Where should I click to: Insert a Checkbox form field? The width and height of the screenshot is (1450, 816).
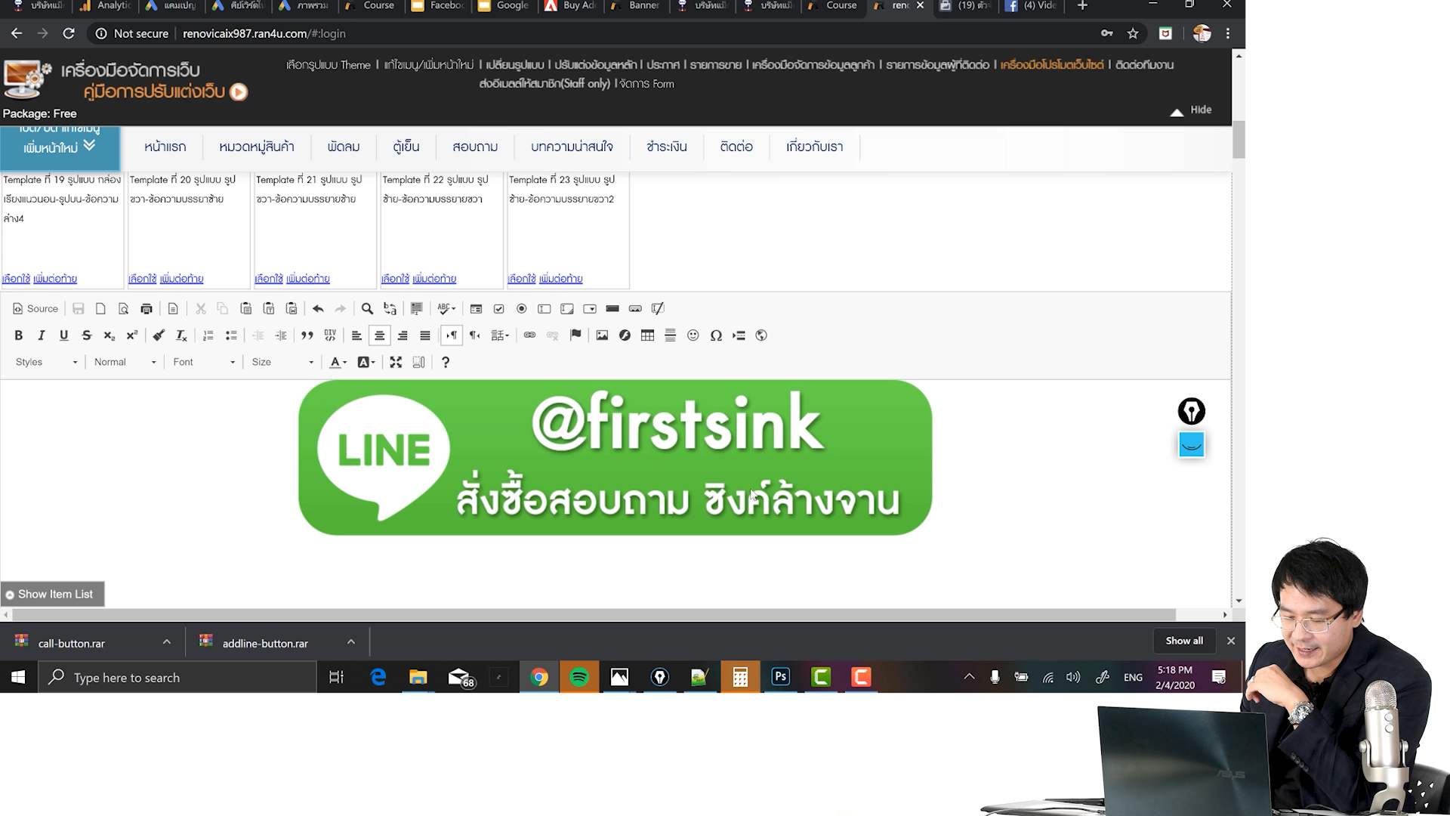[498, 308]
